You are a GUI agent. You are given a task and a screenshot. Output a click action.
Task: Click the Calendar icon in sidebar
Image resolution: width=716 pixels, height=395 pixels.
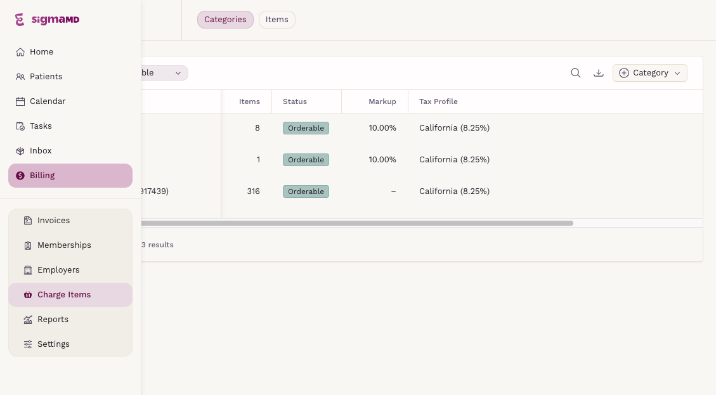click(20, 101)
